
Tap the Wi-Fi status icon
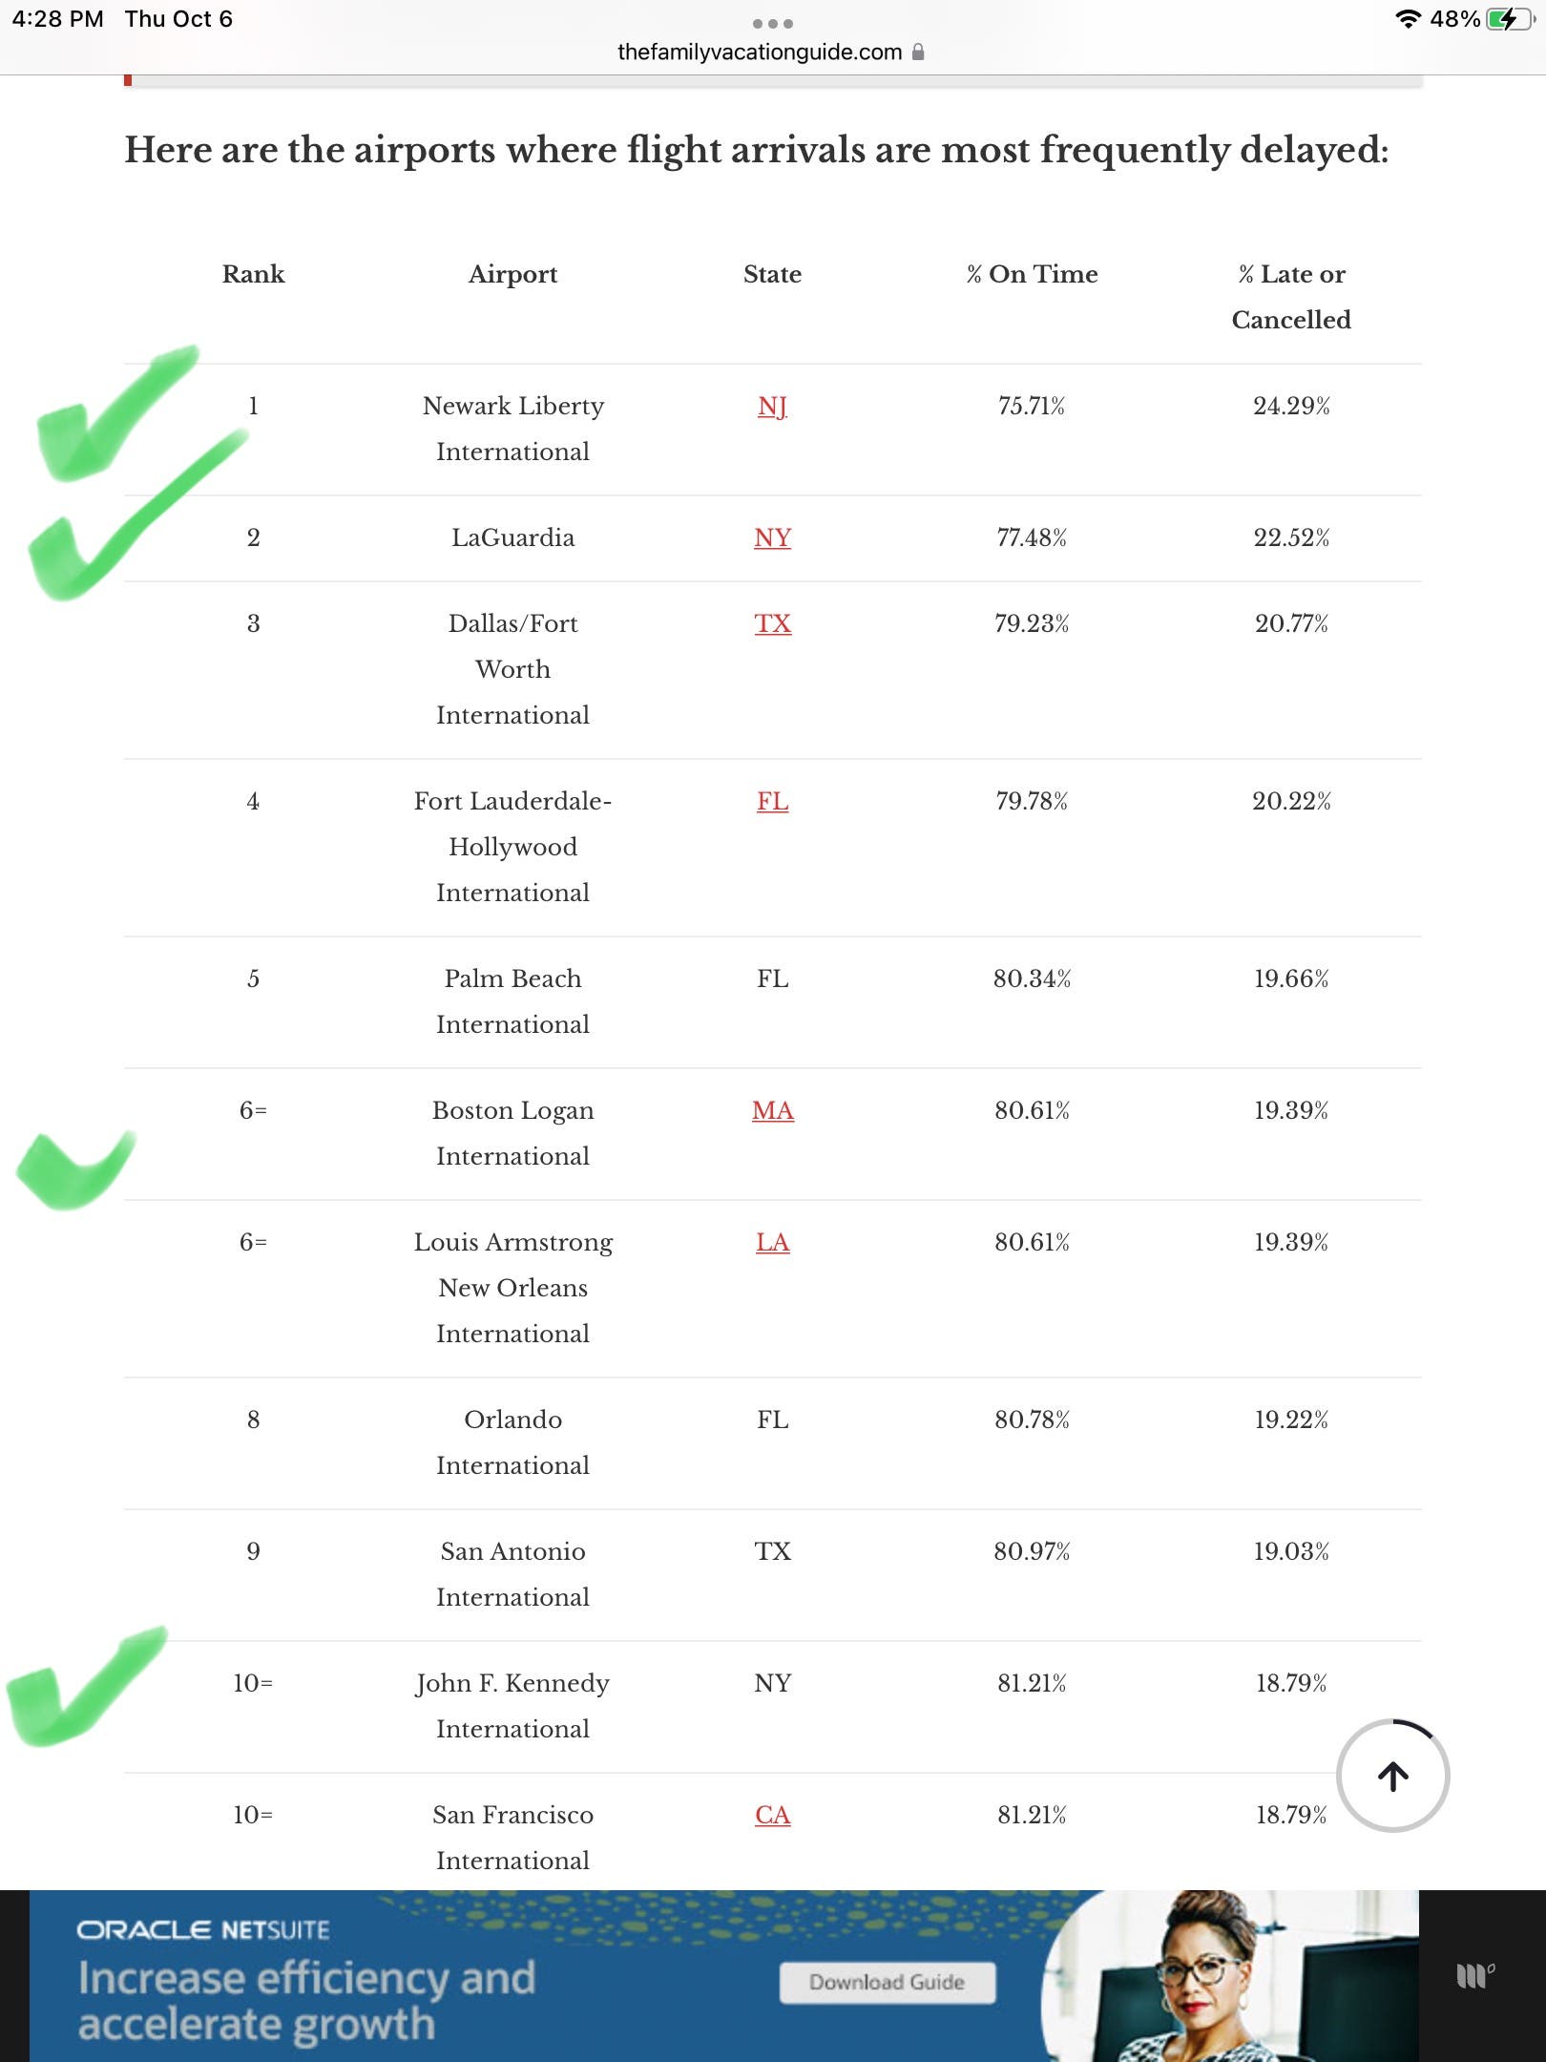tap(1407, 19)
